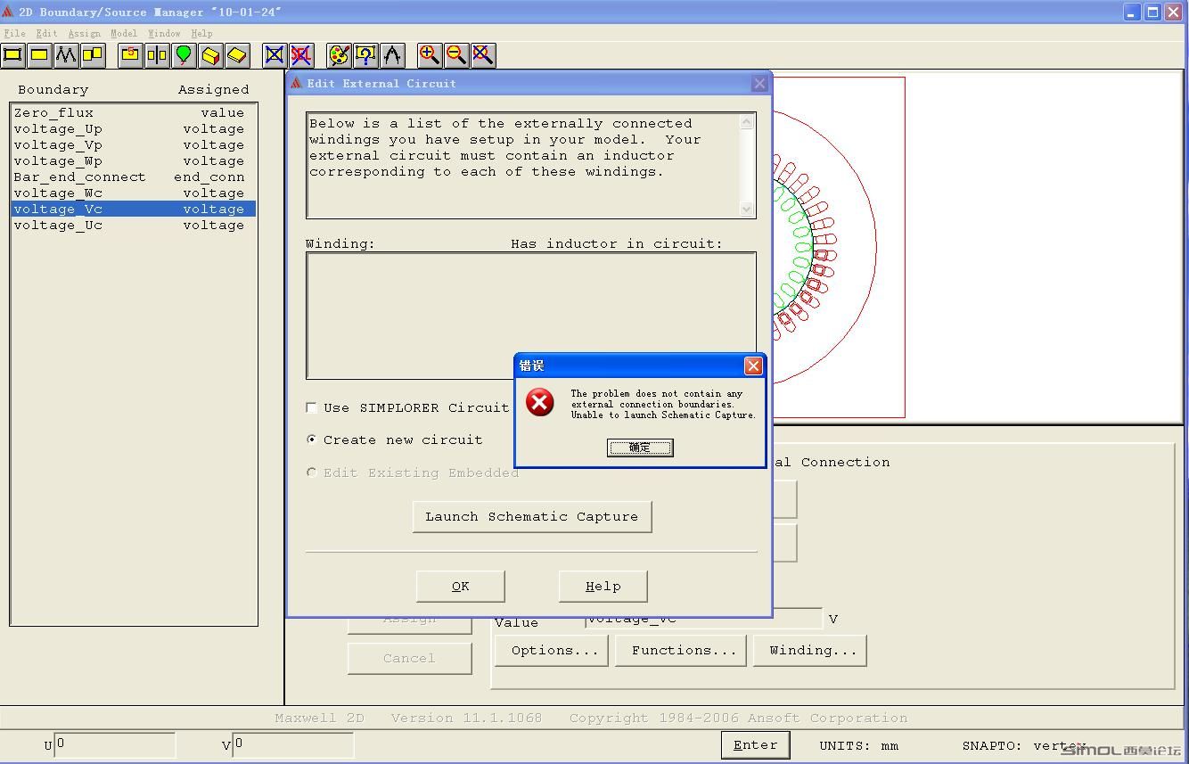Screen dimensions: 1189x764
Task: Click the zoom in magnifier
Action: (430, 55)
